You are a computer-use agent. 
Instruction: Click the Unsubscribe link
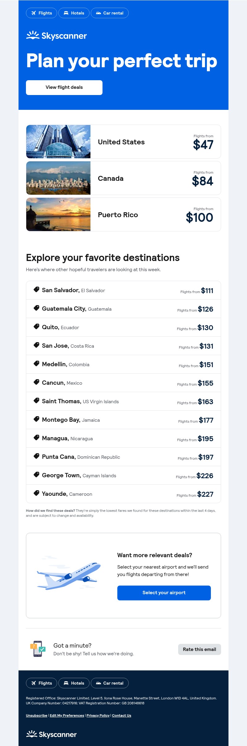click(36, 715)
